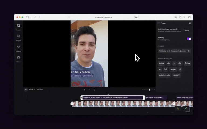This screenshot has height=129, width=207.
Task: Add a new element with plus icon
Action: (x=84, y=90)
